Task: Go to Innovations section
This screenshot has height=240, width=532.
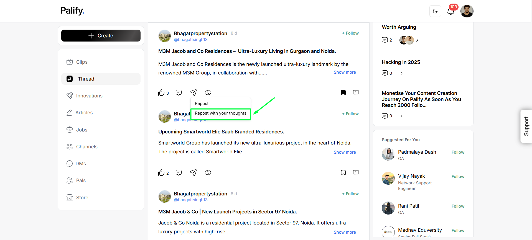Action: (101, 96)
